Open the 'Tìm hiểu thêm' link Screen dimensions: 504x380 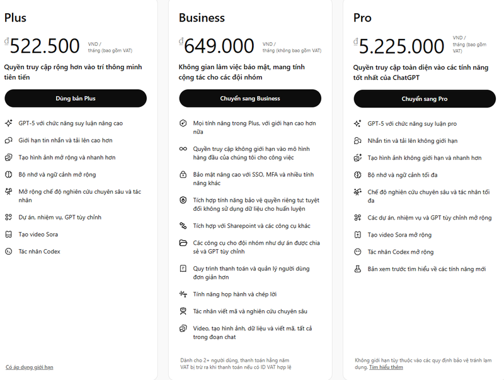coord(386,367)
